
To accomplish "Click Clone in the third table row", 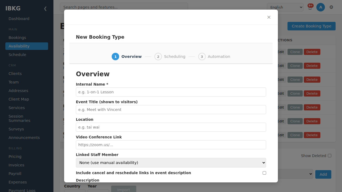I will tap(295, 80).
